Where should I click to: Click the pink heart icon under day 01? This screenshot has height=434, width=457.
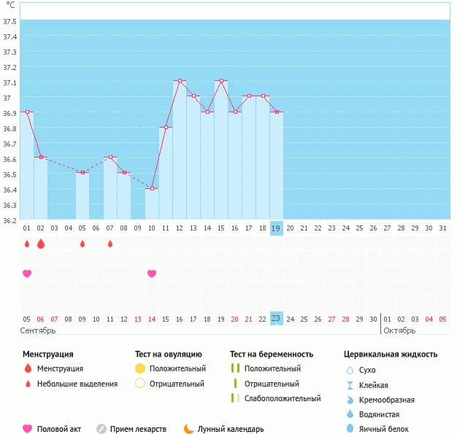pos(27,274)
